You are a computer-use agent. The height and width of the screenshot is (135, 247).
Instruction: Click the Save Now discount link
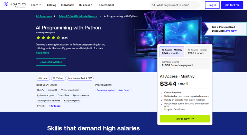point(230,31)
